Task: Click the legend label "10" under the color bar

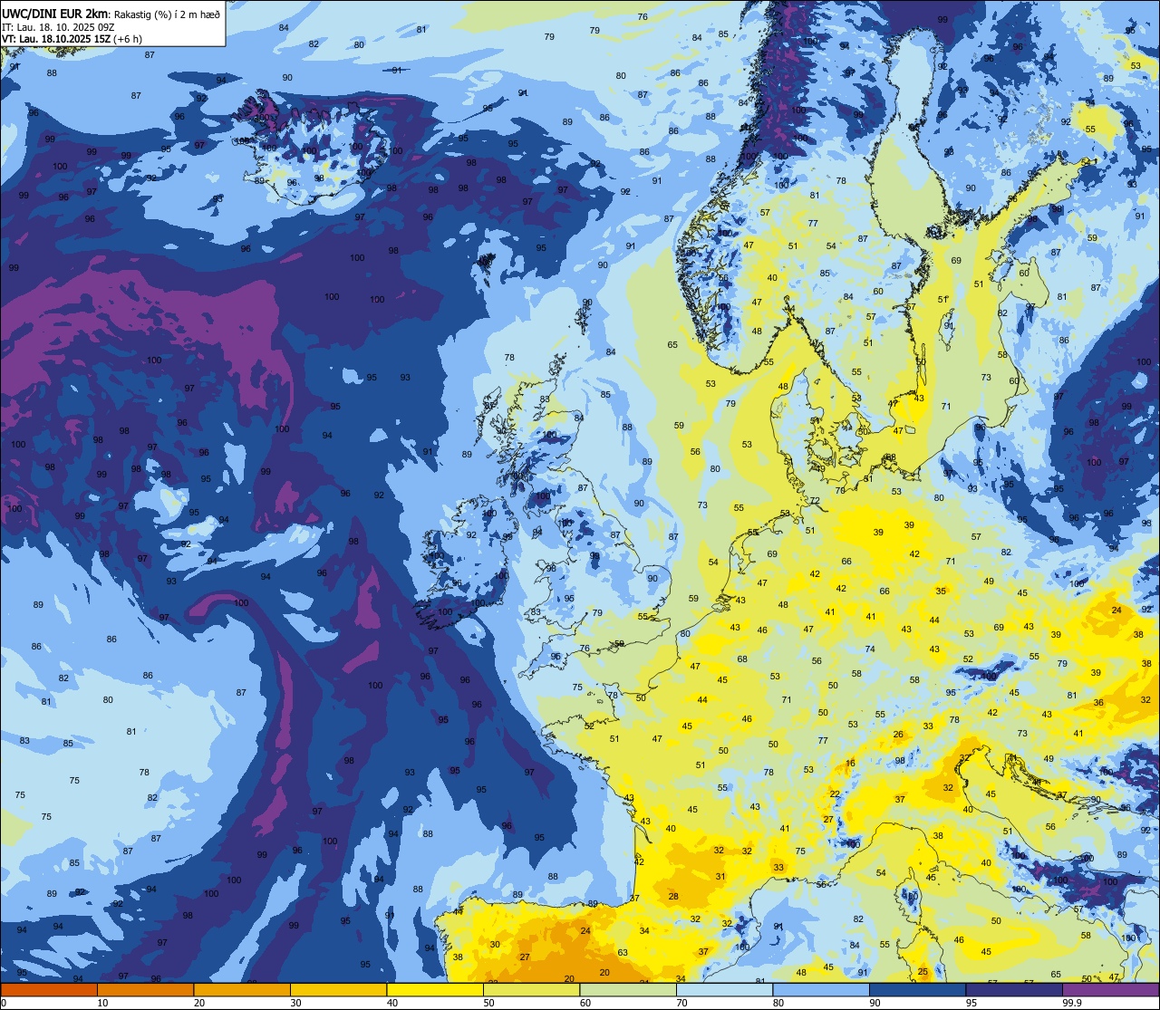Action: (x=102, y=1003)
